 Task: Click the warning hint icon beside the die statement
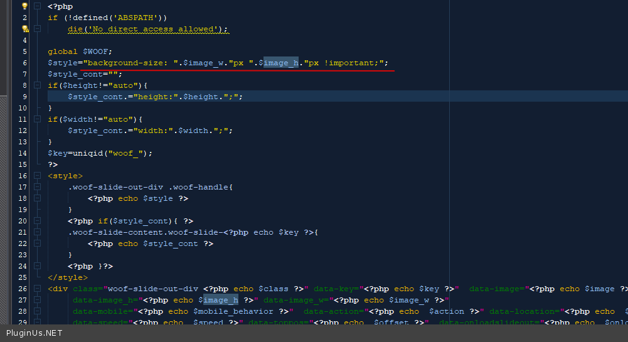point(25,29)
